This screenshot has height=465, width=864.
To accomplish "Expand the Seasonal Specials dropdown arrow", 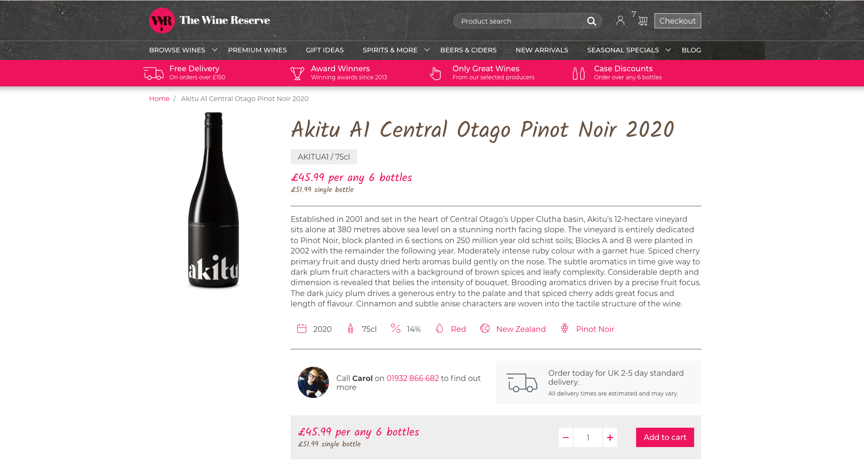I will coord(668,50).
